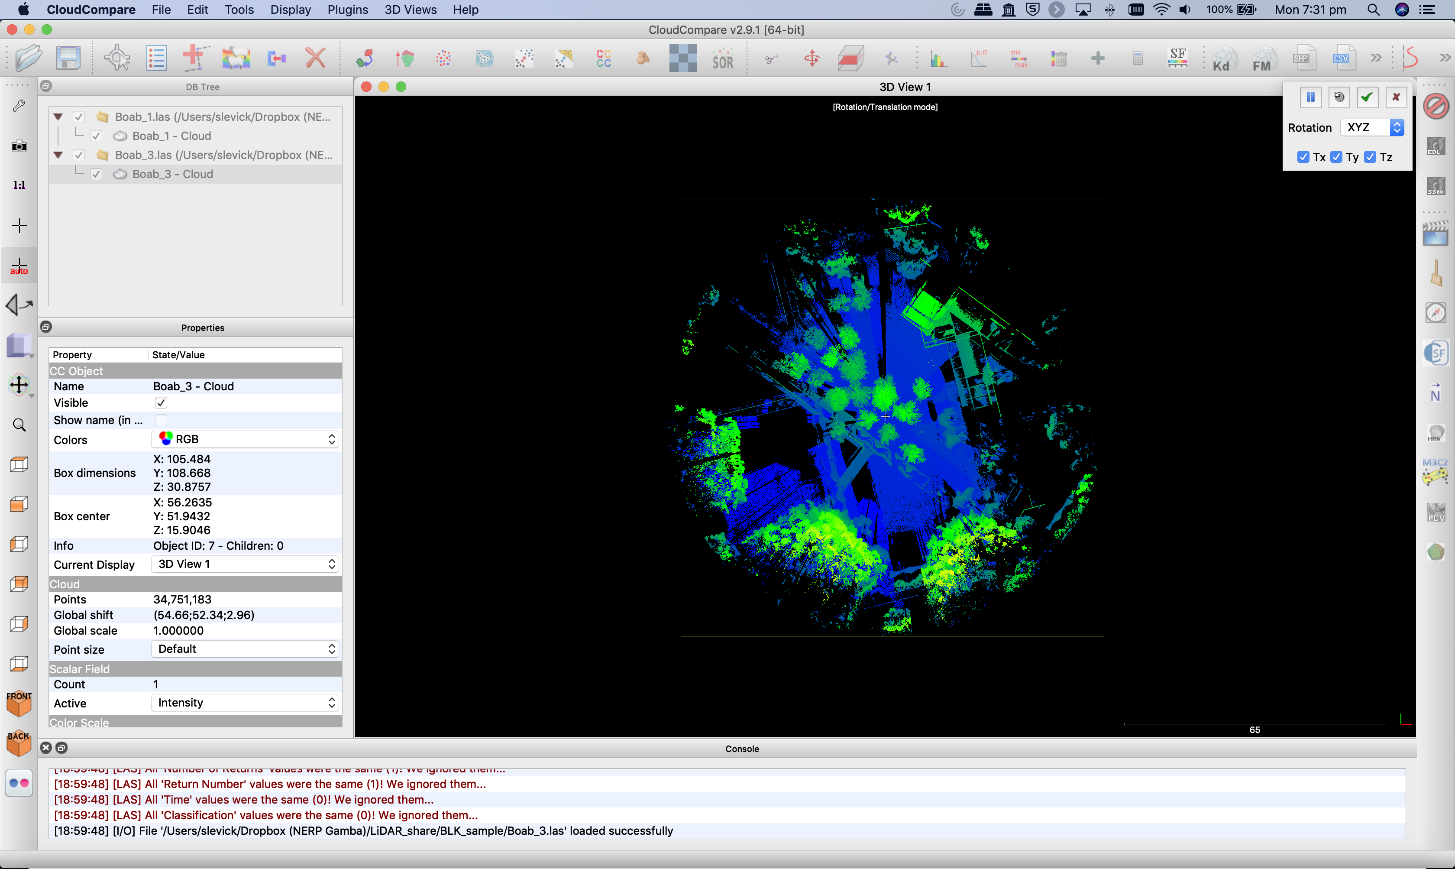The image size is (1455, 869).
Task: Toggle the Ty translation checkbox
Action: (x=1336, y=157)
